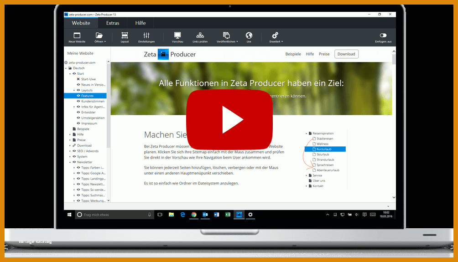Open Einstellungen settings sliders icon

(146, 37)
